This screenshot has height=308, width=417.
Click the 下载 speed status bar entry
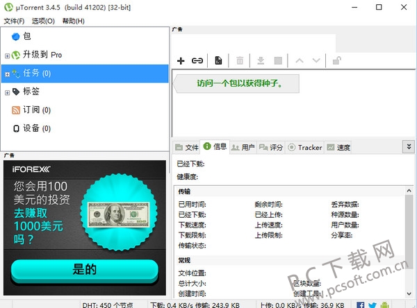click(x=195, y=305)
